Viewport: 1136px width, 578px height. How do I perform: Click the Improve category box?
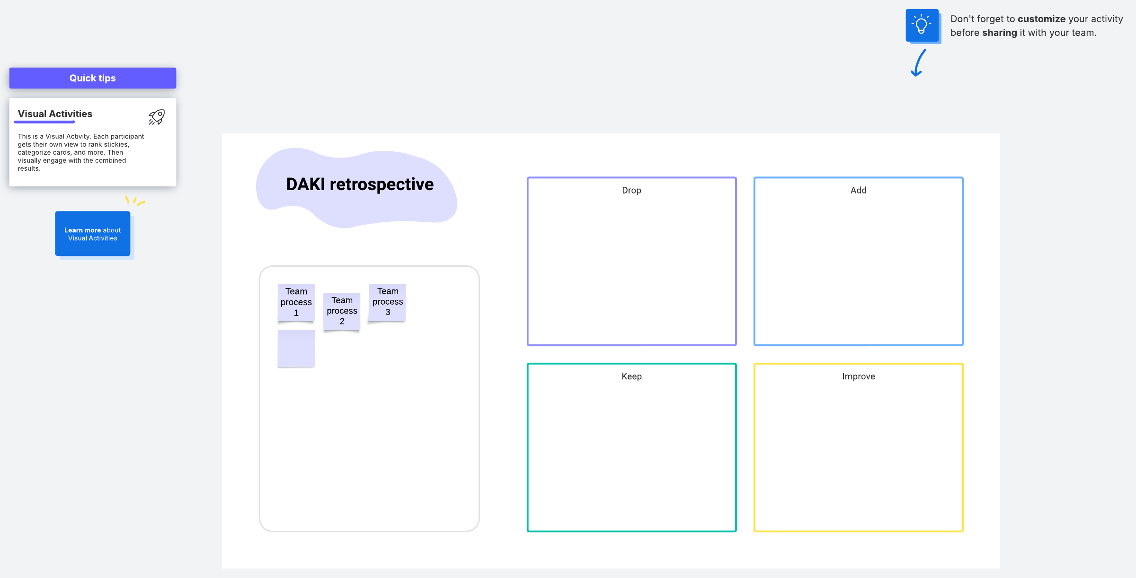coord(858,454)
